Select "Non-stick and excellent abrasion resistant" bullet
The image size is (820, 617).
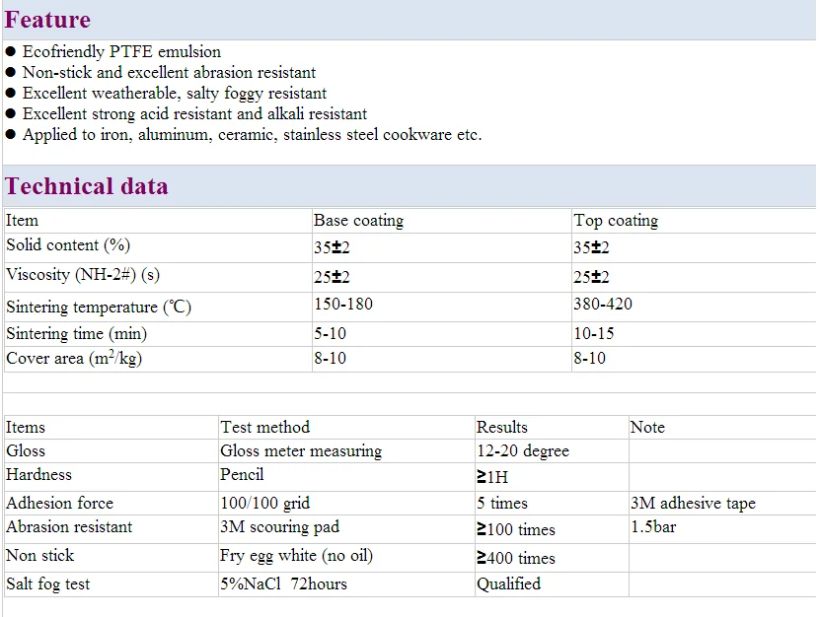pos(169,72)
